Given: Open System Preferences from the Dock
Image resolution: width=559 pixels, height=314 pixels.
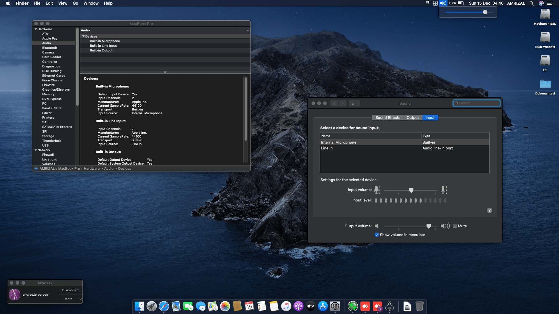Looking at the screenshot, I should click(336, 306).
